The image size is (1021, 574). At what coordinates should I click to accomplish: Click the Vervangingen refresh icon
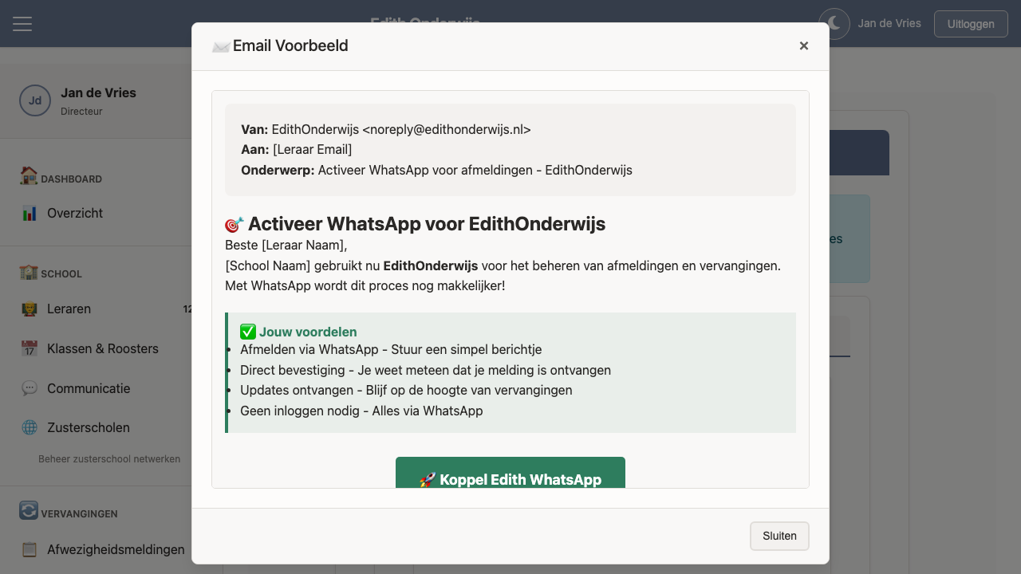pyautogui.click(x=29, y=510)
